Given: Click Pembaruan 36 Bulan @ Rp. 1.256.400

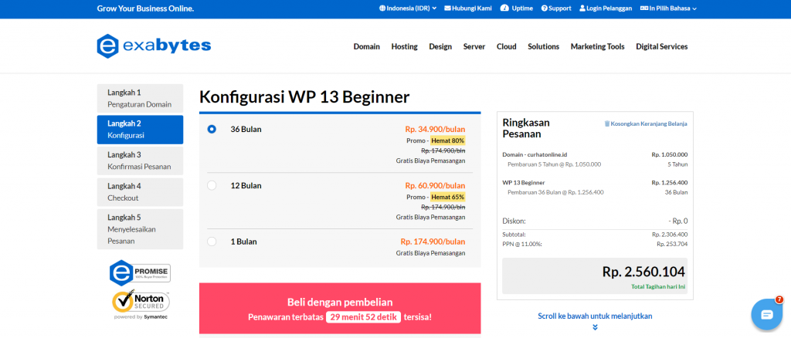Looking at the screenshot, I should [x=555, y=192].
